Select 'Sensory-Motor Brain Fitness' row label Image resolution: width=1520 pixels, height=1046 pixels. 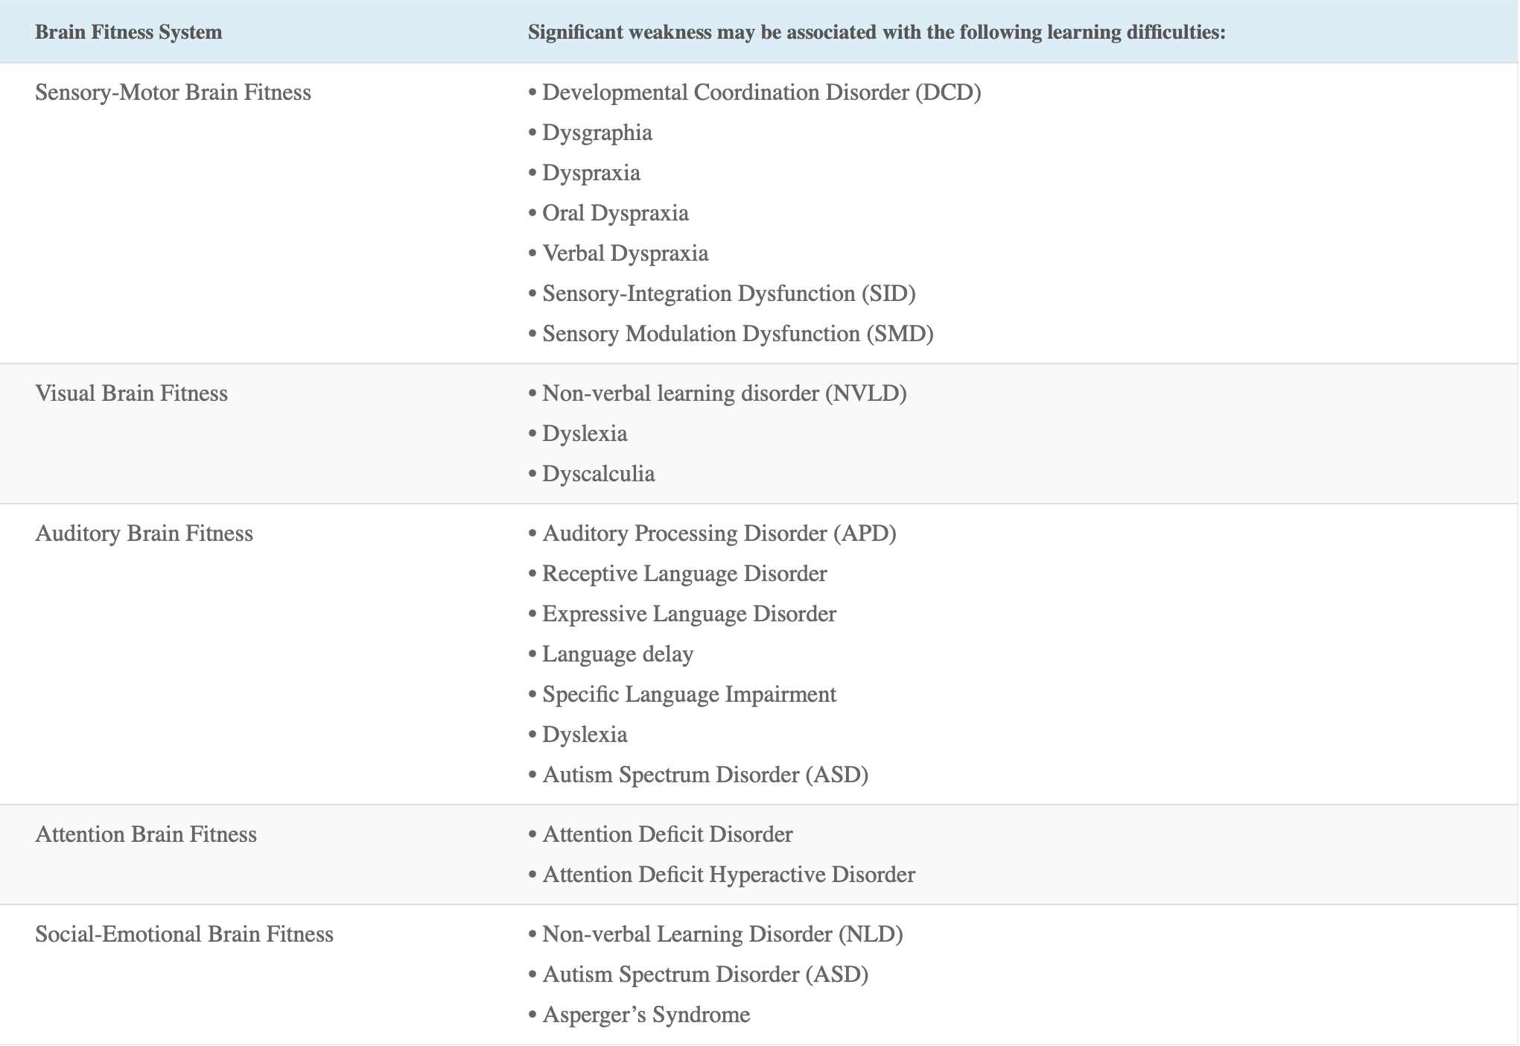(x=173, y=92)
